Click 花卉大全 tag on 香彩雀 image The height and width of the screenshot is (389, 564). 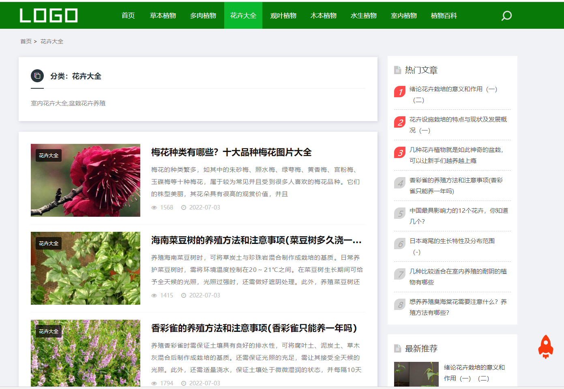coord(49,331)
